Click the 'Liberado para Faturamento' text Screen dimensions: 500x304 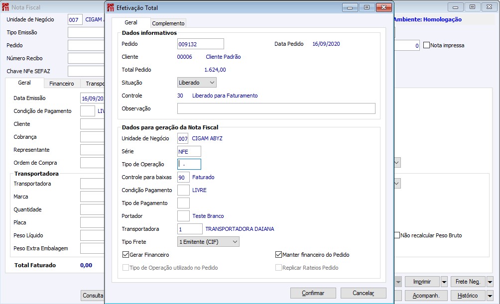[225, 96]
